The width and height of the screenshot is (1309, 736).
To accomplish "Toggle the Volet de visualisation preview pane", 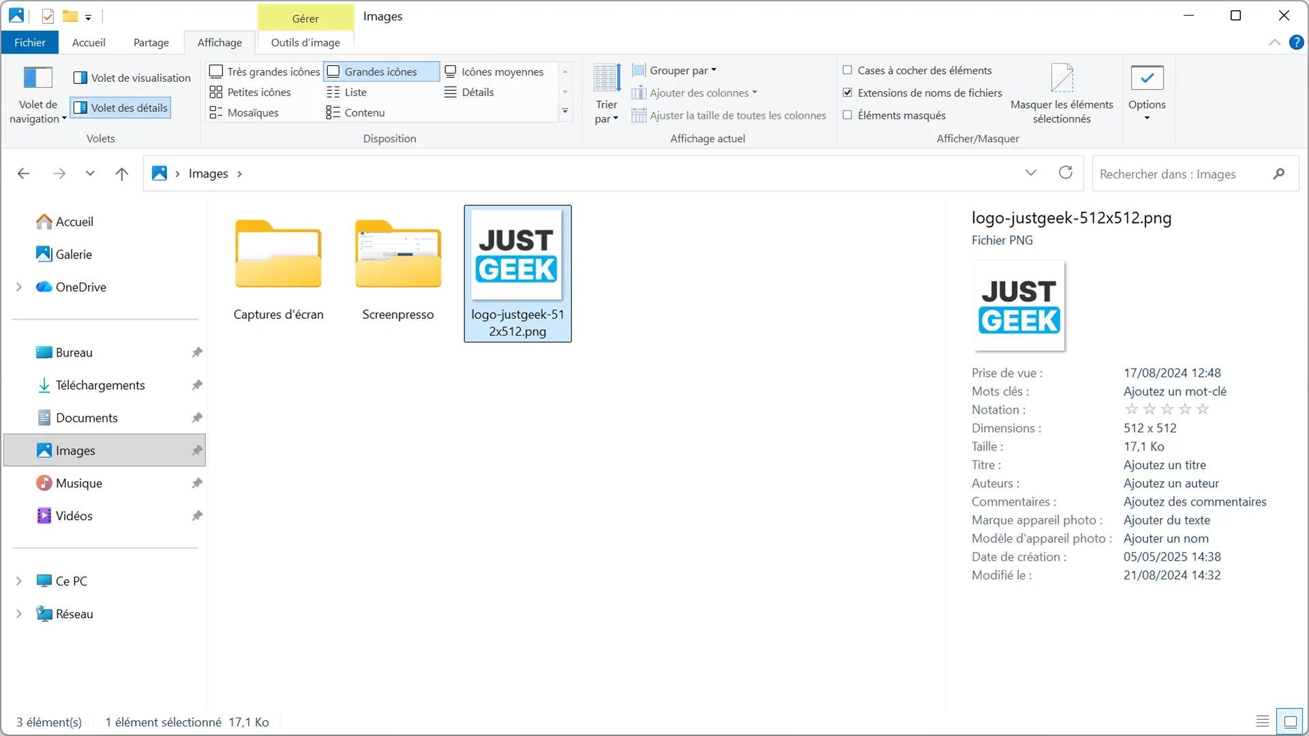I will [132, 78].
